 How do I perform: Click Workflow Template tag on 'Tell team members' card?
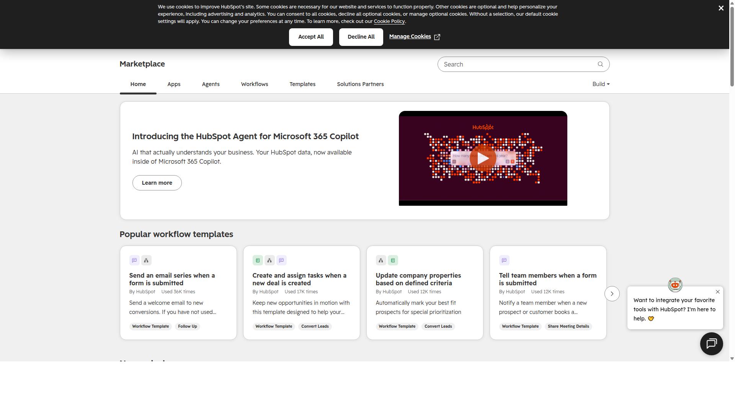520,327
